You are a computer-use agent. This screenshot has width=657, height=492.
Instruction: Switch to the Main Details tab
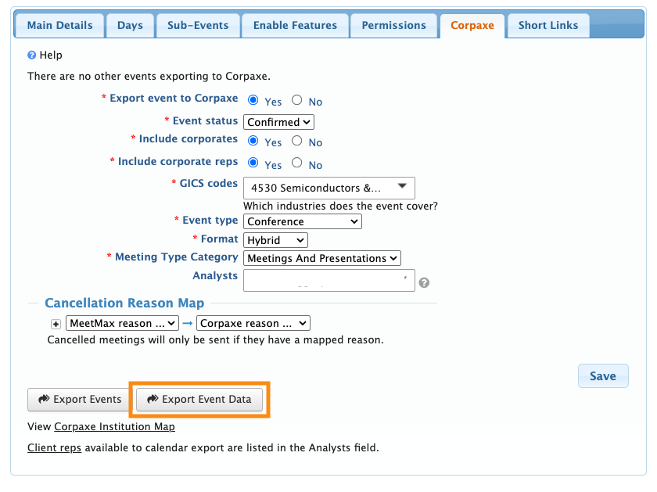(x=59, y=25)
